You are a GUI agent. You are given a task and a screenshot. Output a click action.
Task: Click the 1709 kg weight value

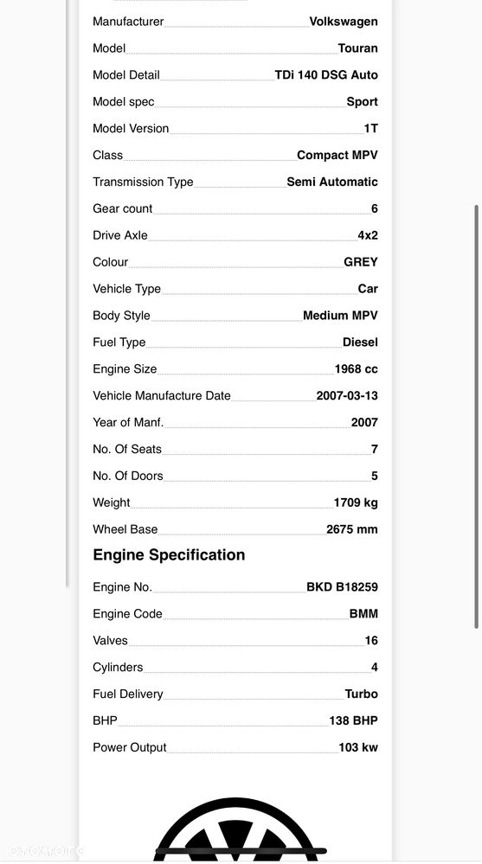point(356,502)
